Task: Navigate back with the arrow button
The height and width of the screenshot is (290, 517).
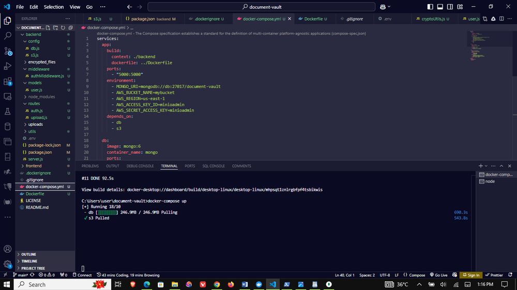Action: click(130, 7)
